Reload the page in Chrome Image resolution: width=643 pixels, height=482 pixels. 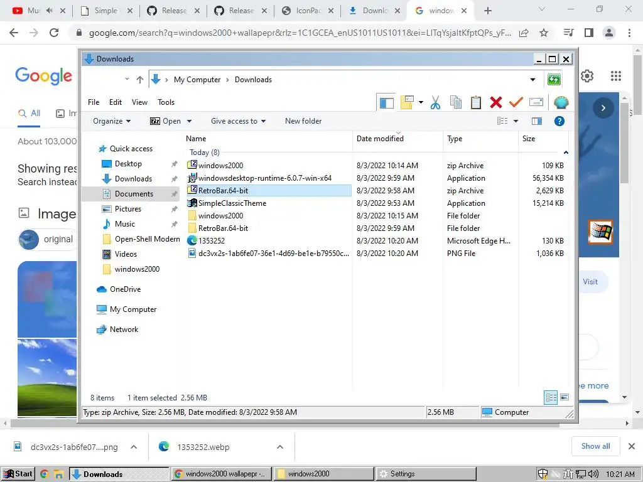click(x=54, y=33)
